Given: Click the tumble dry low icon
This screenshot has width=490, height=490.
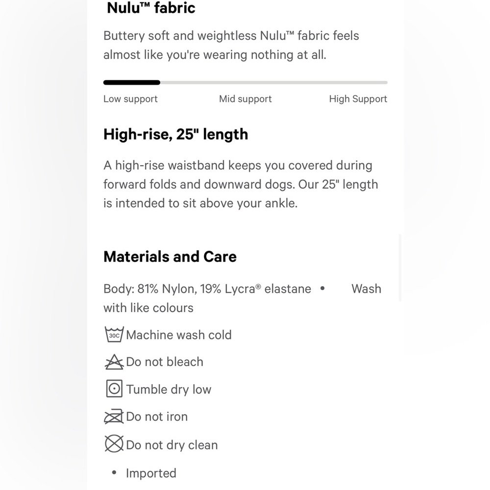Looking at the screenshot, I should [x=114, y=389].
